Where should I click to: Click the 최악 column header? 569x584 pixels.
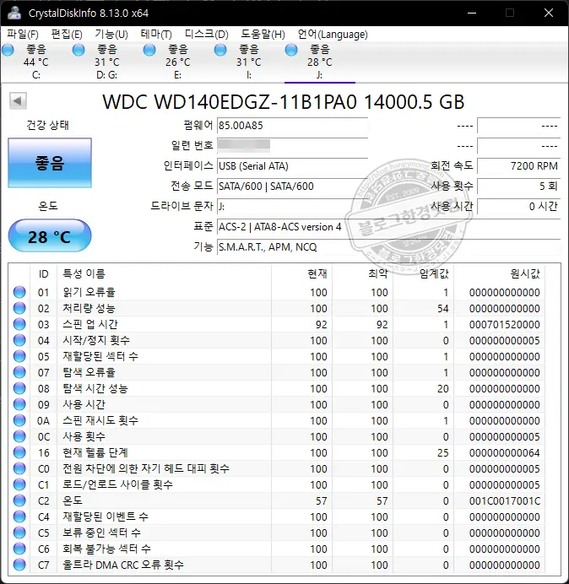(362, 273)
